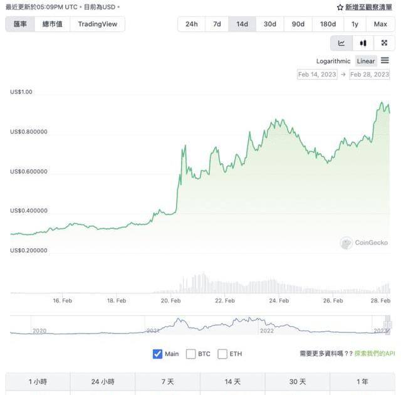Edit the Feb 14, 2023 start date

point(317,75)
